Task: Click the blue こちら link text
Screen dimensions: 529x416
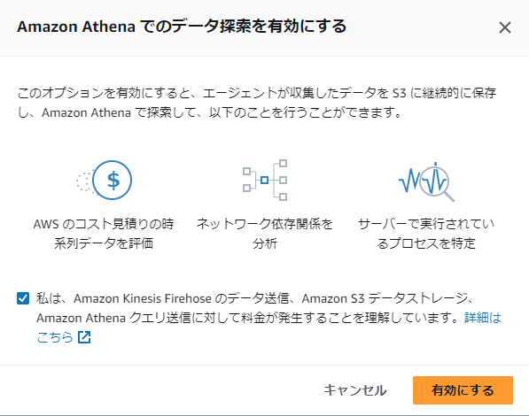Action: pos(55,337)
